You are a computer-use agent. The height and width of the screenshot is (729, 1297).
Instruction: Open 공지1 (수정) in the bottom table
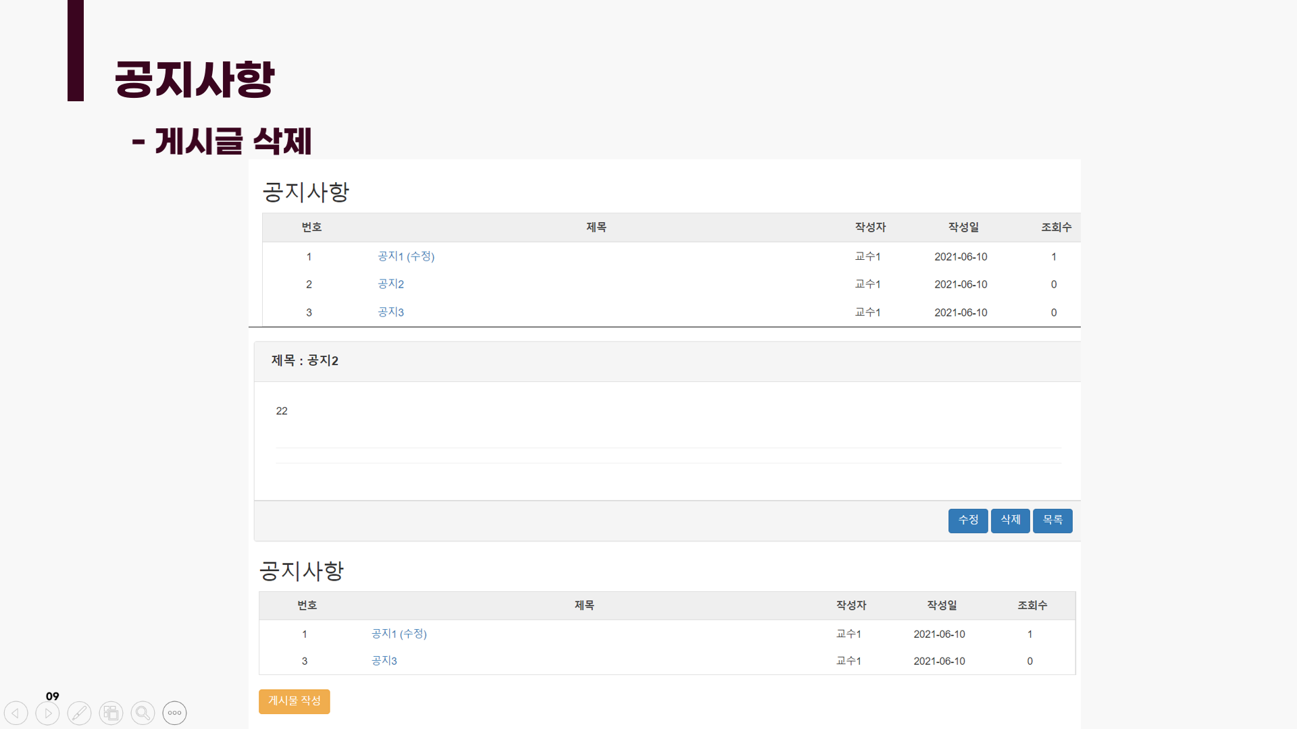398,634
